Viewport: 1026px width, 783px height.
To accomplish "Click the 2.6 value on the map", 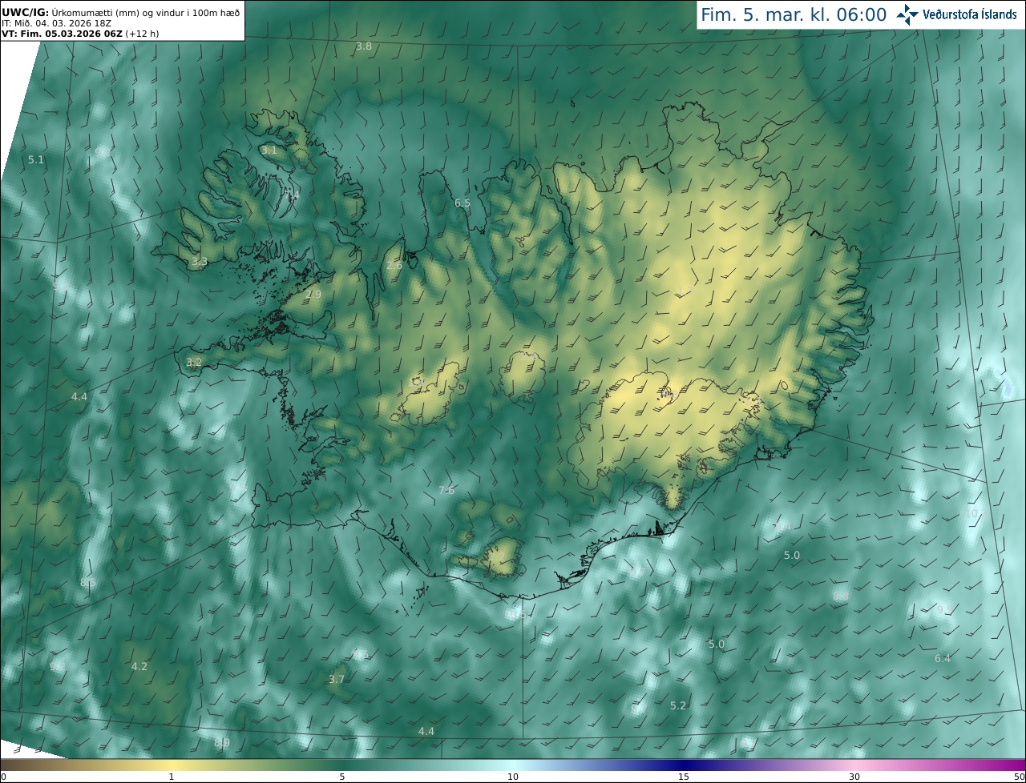I will [x=394, y=266].
